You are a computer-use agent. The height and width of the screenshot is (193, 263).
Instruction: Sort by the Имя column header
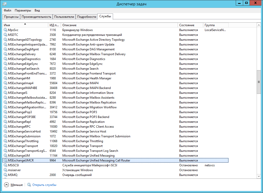(x=25, y=25)
